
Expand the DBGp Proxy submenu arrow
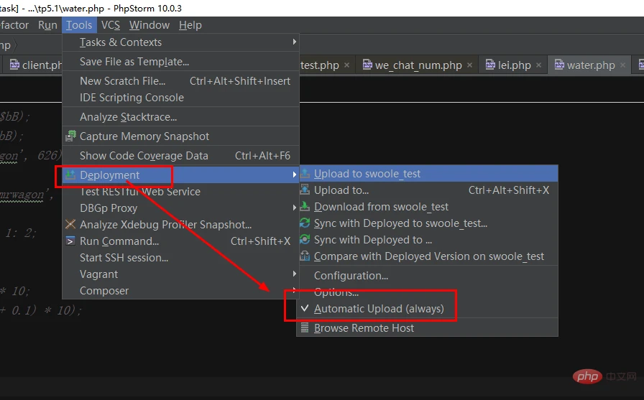(295, 208)
